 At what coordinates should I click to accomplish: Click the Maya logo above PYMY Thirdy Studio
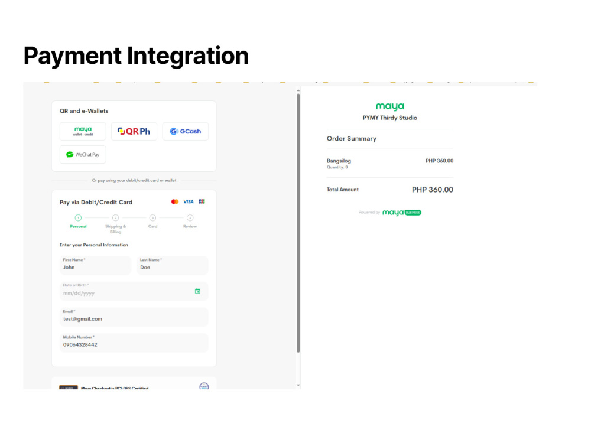(x=389, y=106)
